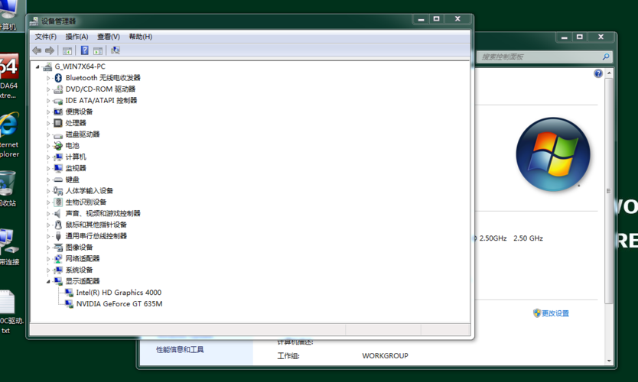Click the 鼠标和其他指针设备 mouse icon
Image resolution: width=638 pixels, height=382 pixels.
[58, 225]
